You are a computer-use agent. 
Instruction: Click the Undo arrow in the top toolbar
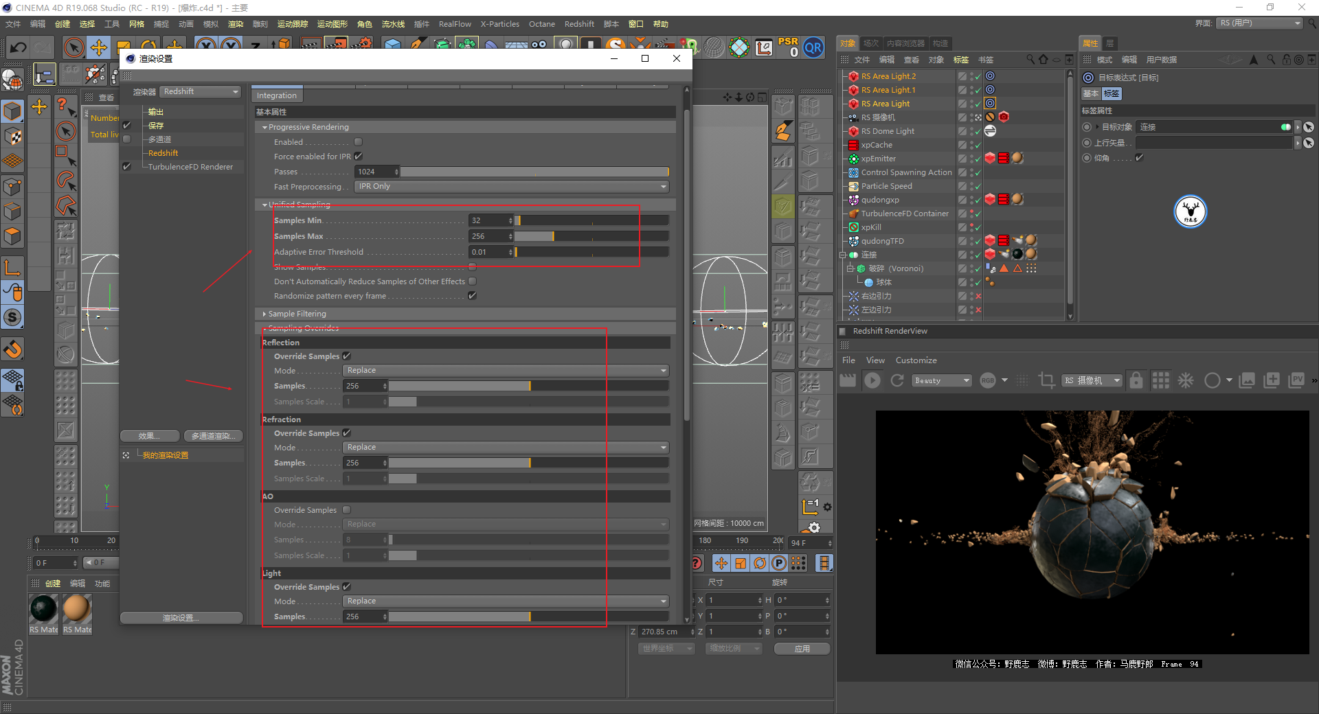(19, 47)
